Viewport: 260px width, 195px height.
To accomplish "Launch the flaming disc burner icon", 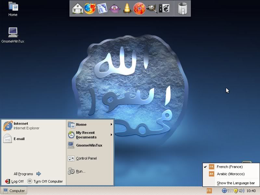I will [x=139, y=8].
